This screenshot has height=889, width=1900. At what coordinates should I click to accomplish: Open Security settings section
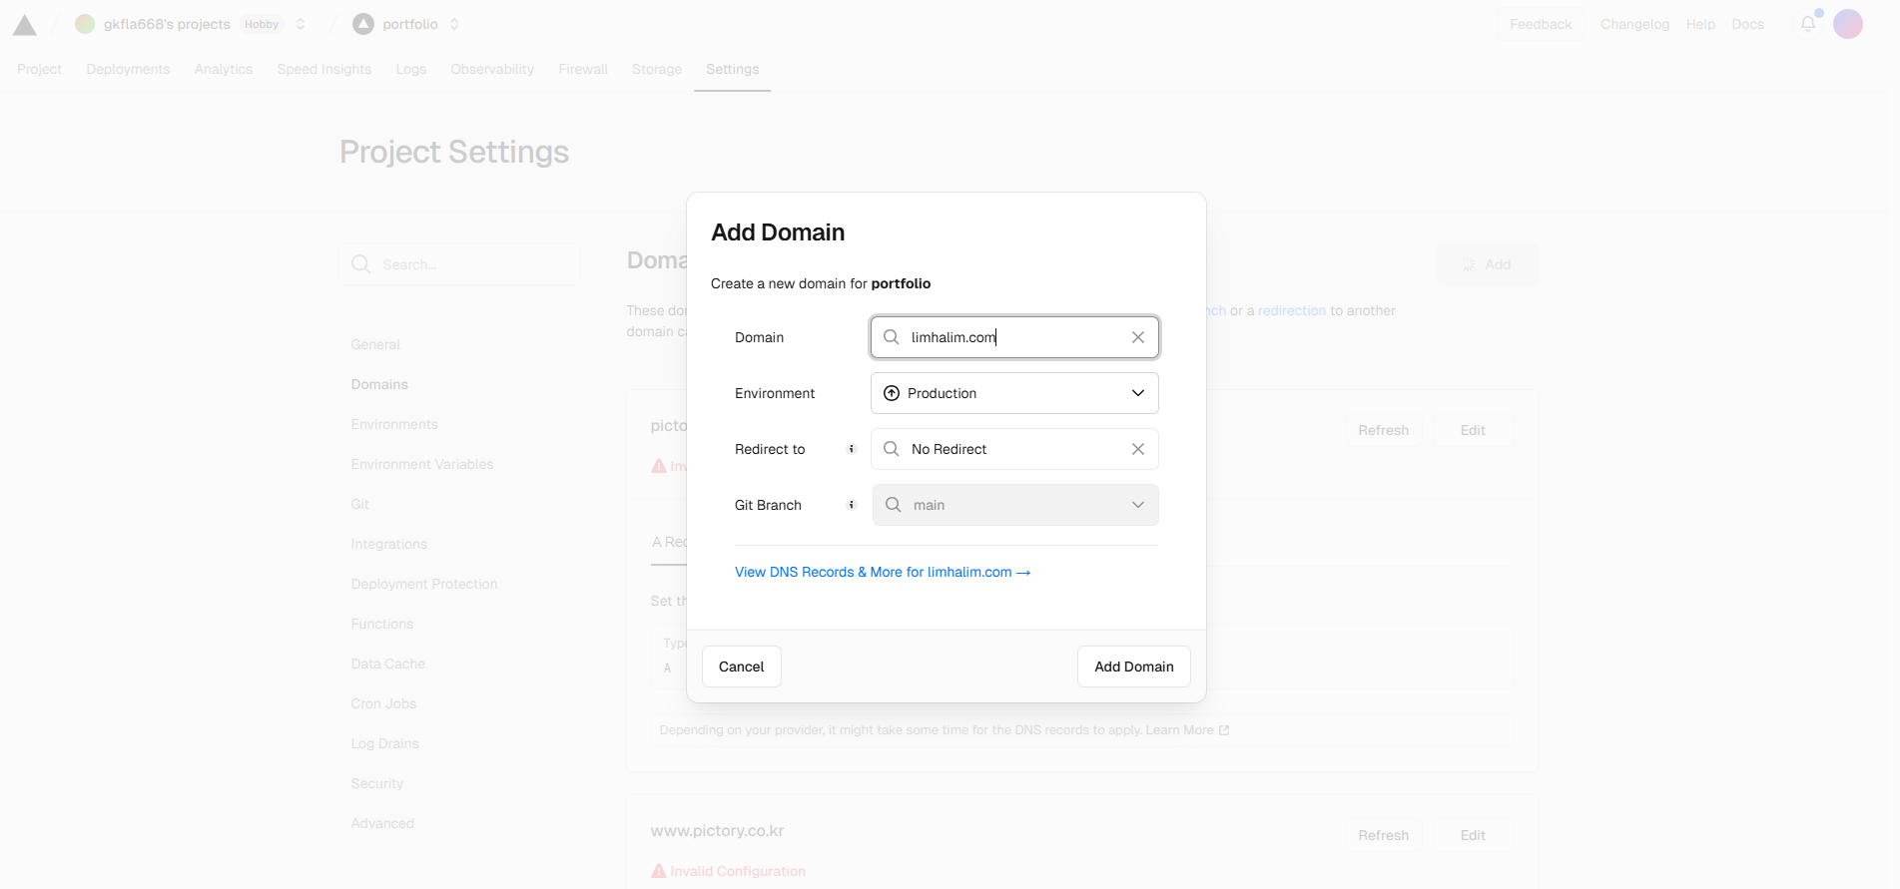(x=377, y=783)
